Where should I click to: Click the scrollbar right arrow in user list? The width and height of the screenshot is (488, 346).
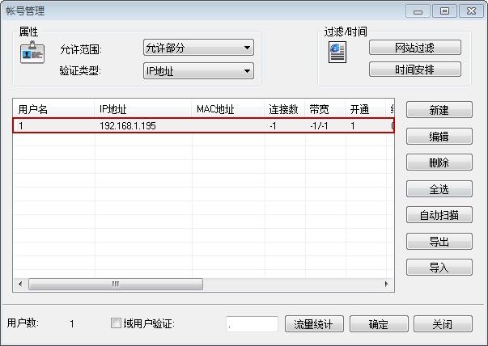click(387, 284)
